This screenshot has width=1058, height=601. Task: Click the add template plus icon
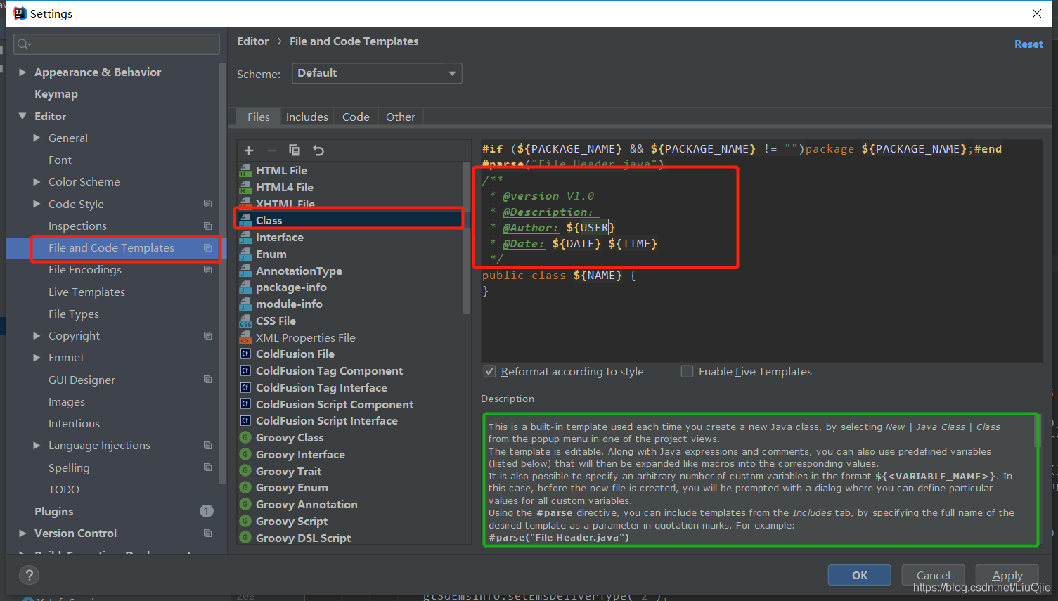249,150
